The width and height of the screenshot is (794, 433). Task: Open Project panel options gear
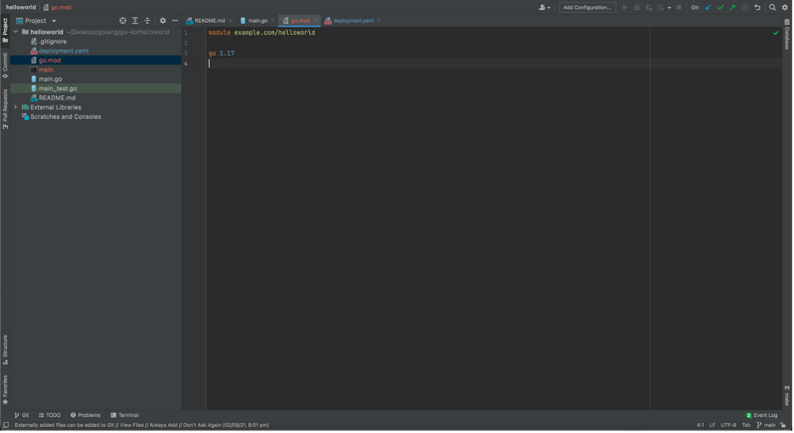click(x=163, y=20)
